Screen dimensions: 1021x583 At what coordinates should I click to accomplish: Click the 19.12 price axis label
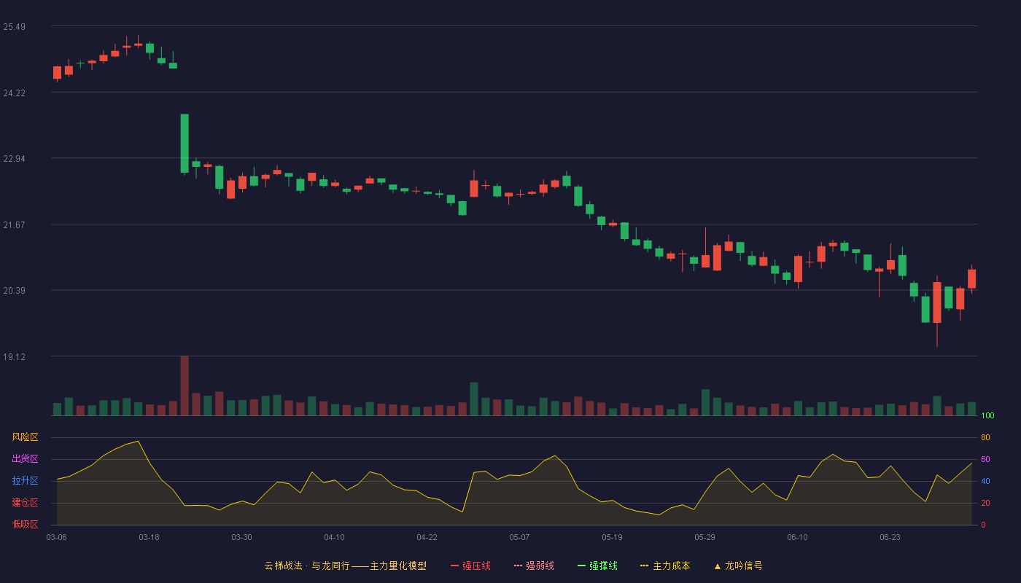[14, 357]
